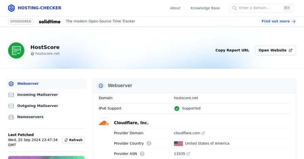The height and width of the screenshot is (159, 304).
Task: Select Webserver in the sidebar
Action: coord(47,84)
